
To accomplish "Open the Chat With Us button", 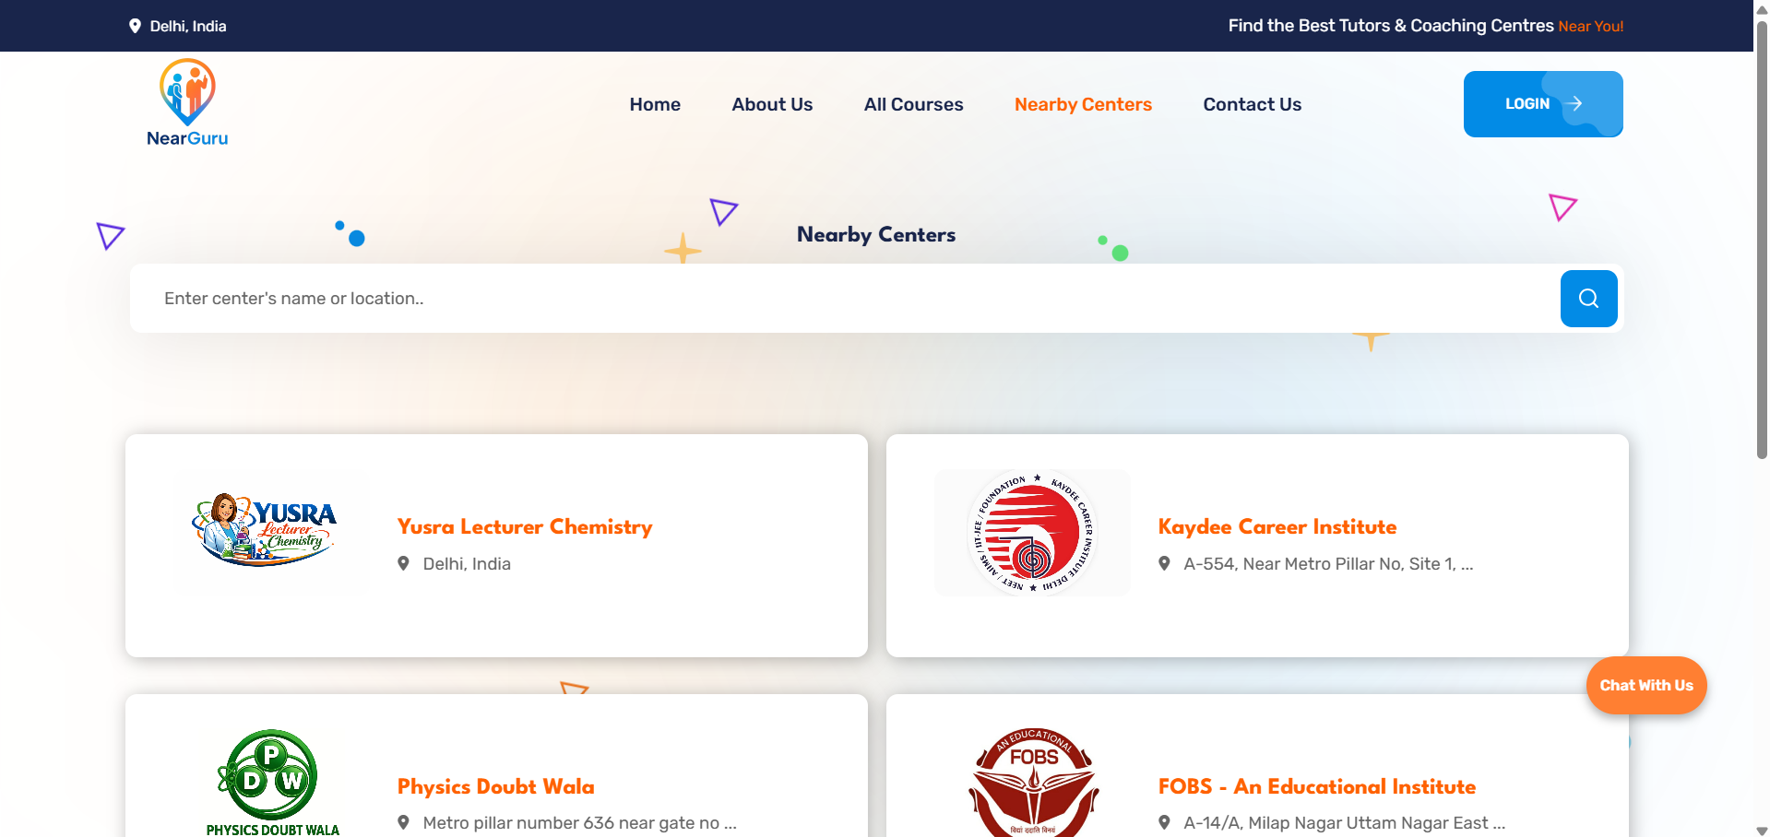I will [x=1646, y=685].
